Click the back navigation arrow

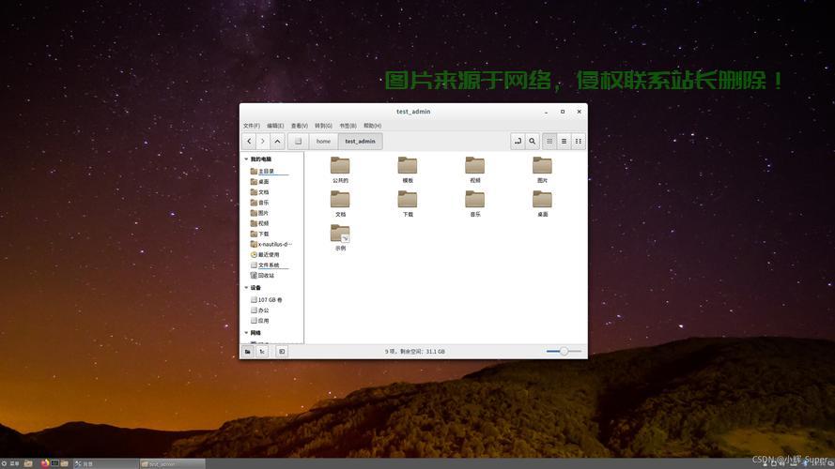pyautogui.click(x=249, y=141)
